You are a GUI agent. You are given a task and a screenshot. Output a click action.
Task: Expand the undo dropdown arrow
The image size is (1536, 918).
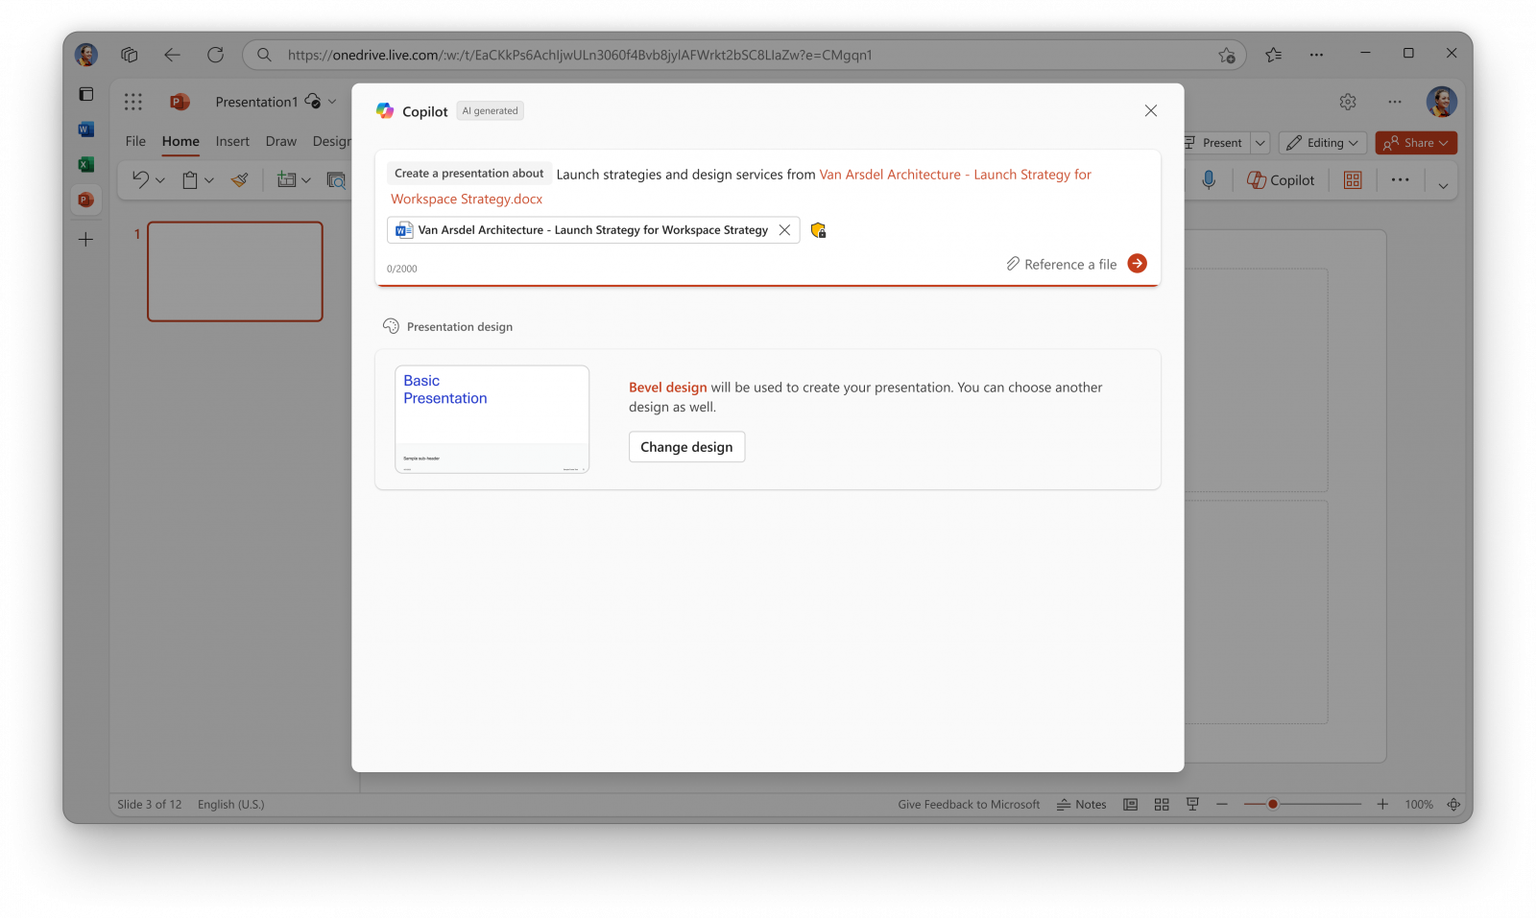160,180
